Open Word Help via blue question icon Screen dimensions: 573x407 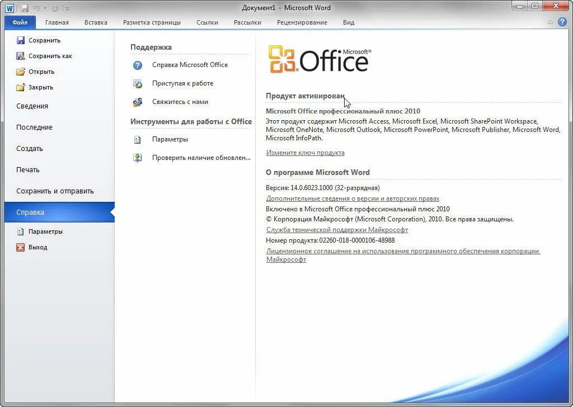pos(562,22)
